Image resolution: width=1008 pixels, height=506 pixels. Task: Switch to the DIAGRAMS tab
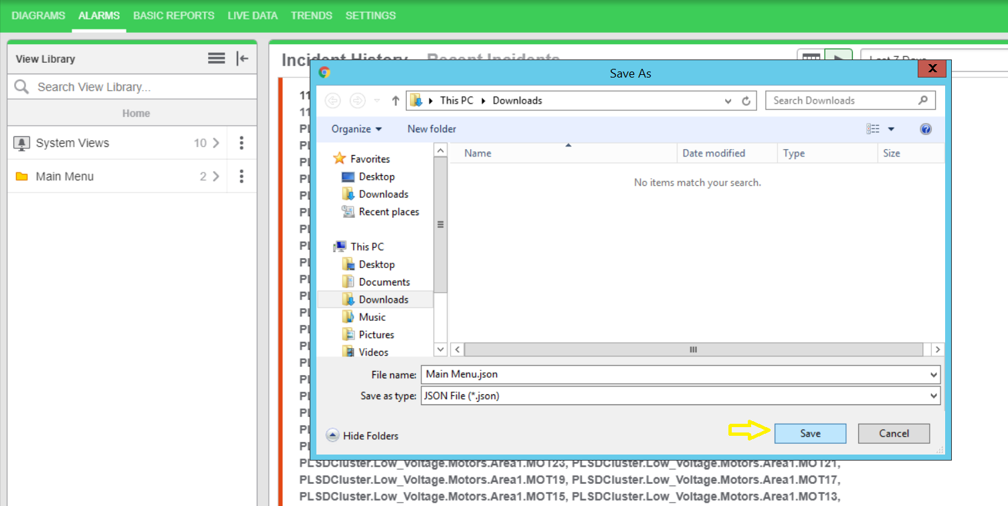click(x=38, y=15)
